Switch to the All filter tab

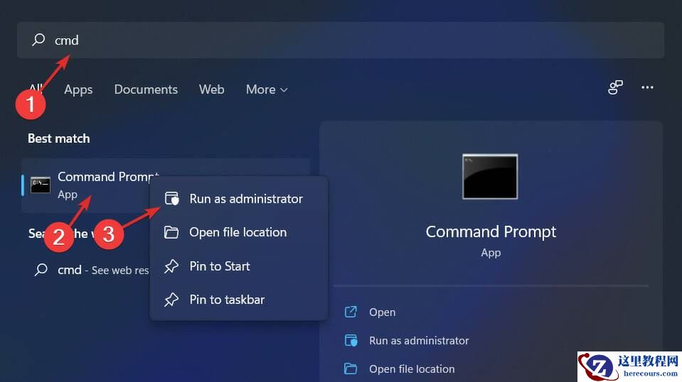pyautogui.click(x=35, y=89)
